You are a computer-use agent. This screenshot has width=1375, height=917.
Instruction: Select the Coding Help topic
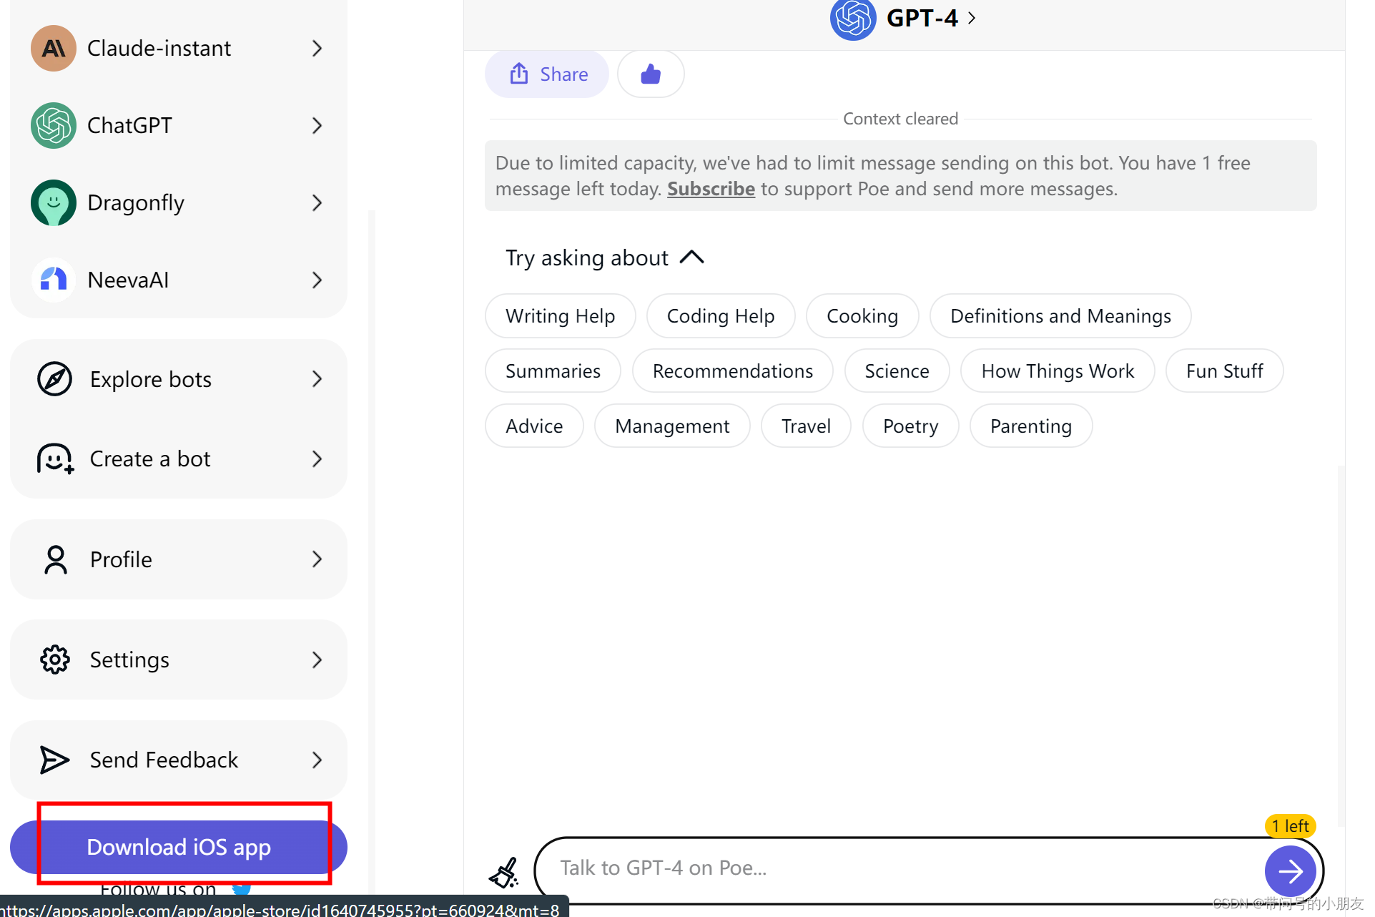pyautogui.click(x=720, y=315)
